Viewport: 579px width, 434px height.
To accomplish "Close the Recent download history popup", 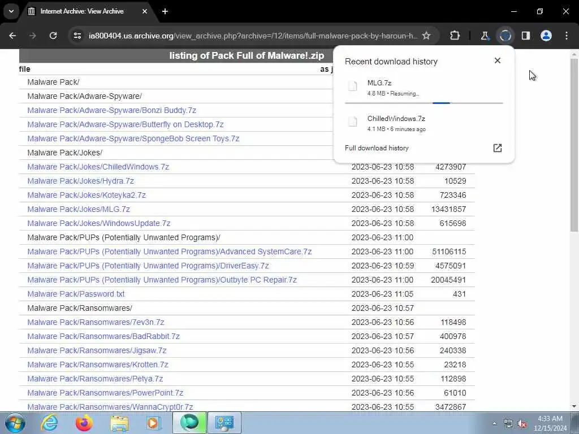I will coord(498,60).
